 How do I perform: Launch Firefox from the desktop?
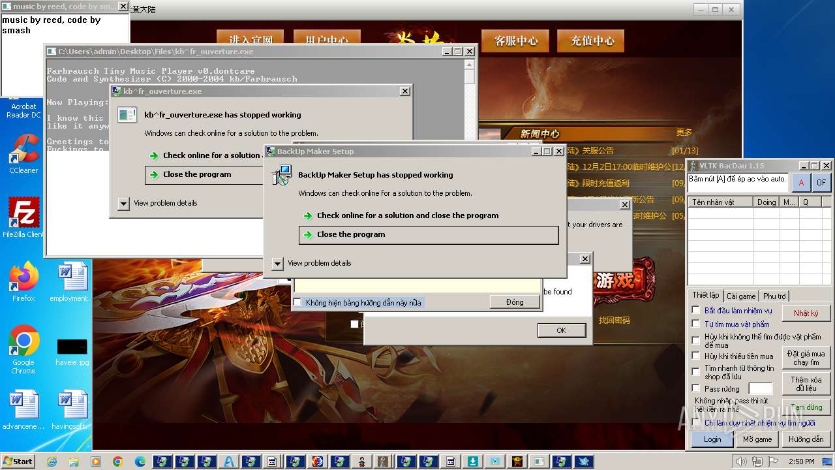click(x=23, y=281)
